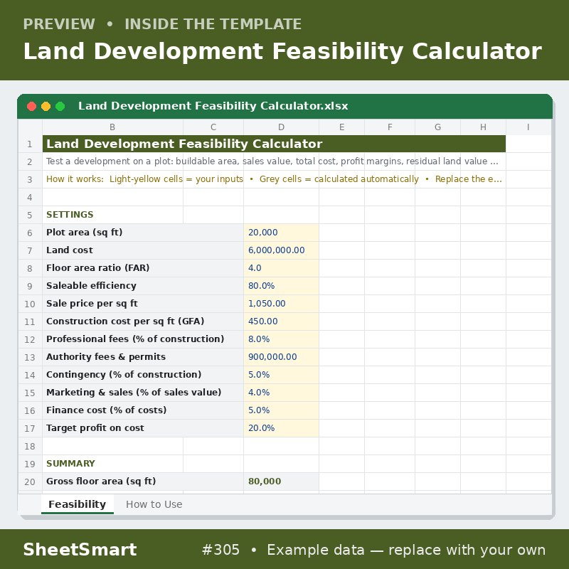Click the red close window dot
The image size is (569, 569).
pos(31,106)
